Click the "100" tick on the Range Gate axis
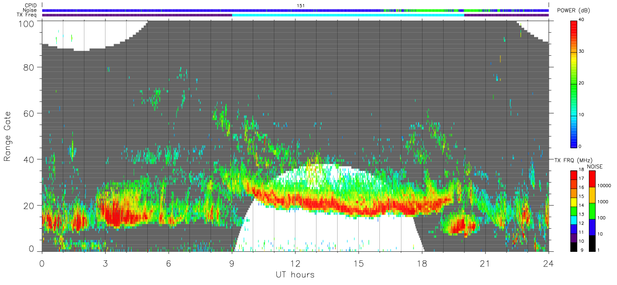The image size is (617, 285). (27, 23)
